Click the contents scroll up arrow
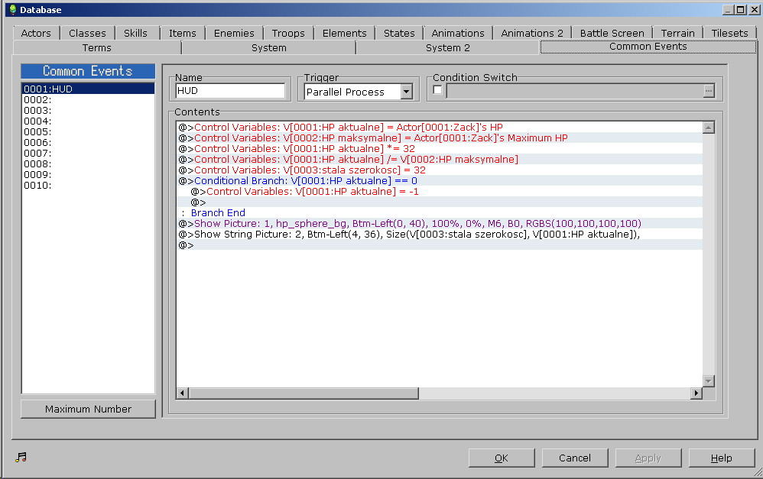Screen dimensions: 763x479 pos(709,128)
